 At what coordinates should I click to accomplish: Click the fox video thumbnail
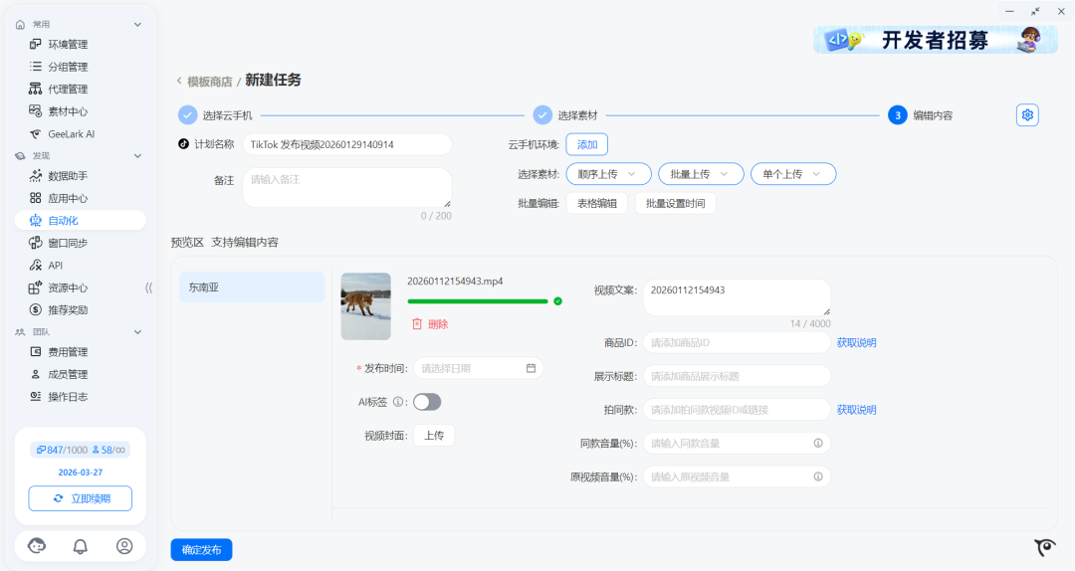[x=366, y=306]
